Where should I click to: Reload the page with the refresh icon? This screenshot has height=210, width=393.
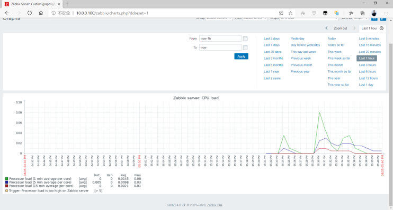[x=30, y=13]
